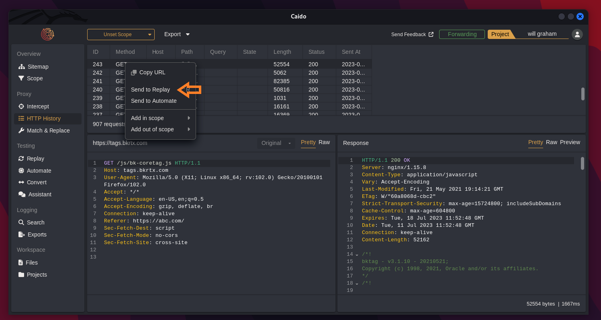
Task: Choose Send to Replay from the context menu
Action: tap(150, 90)
